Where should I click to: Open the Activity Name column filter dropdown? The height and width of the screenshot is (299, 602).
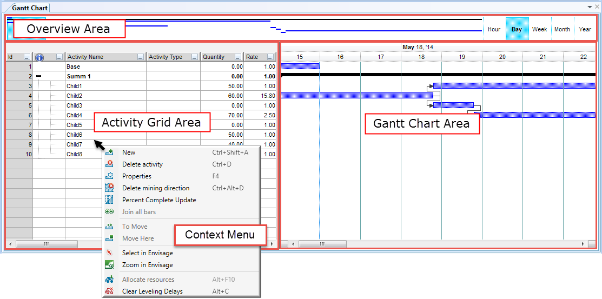(141, 57)
